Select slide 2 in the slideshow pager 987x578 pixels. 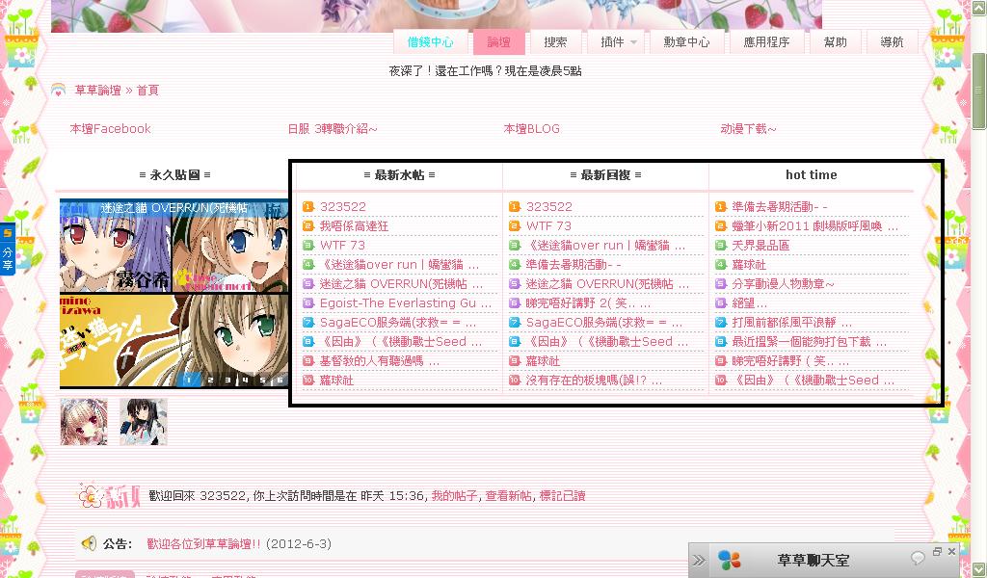click(210, 380)
